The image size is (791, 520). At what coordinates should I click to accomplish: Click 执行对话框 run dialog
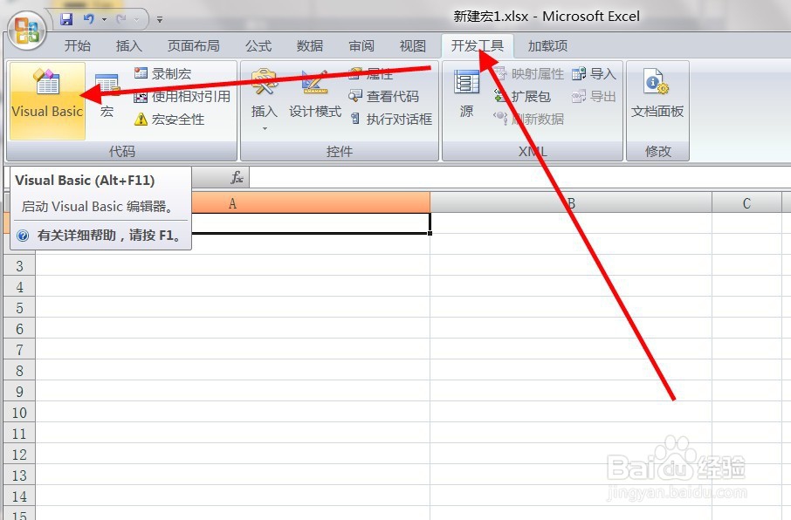(391, 120)
